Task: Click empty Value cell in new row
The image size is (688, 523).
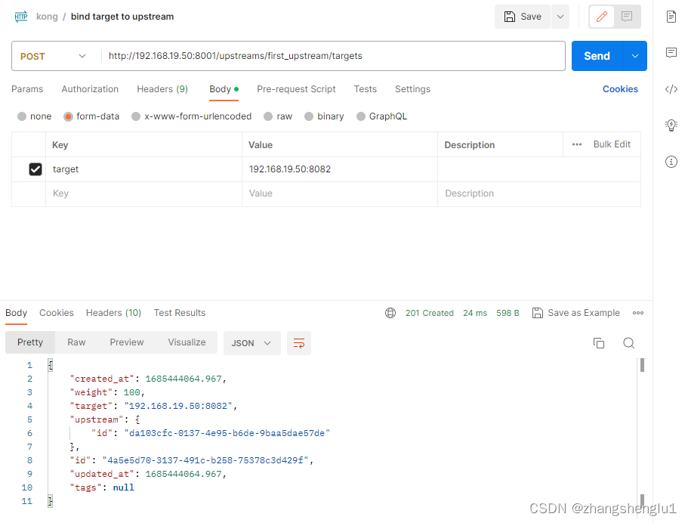Action: (x=340, y=193)
